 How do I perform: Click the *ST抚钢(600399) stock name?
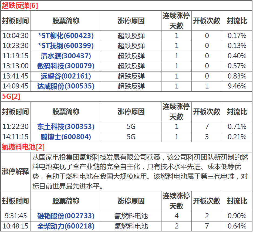[66, 46]
